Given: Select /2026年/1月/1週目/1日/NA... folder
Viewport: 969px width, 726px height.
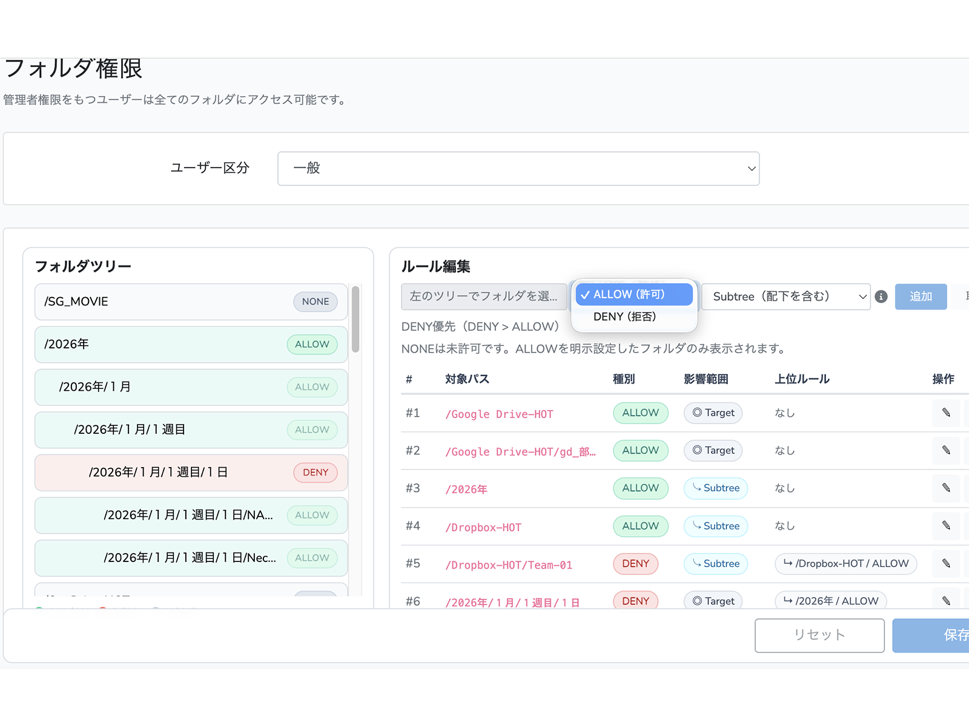Looking at the screenshot, I should pyautogui.click(x=191, y=515).
